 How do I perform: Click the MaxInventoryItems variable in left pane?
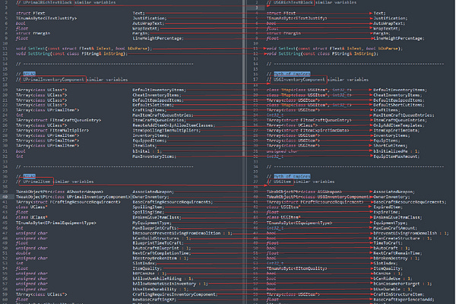[x=154, y=157]
